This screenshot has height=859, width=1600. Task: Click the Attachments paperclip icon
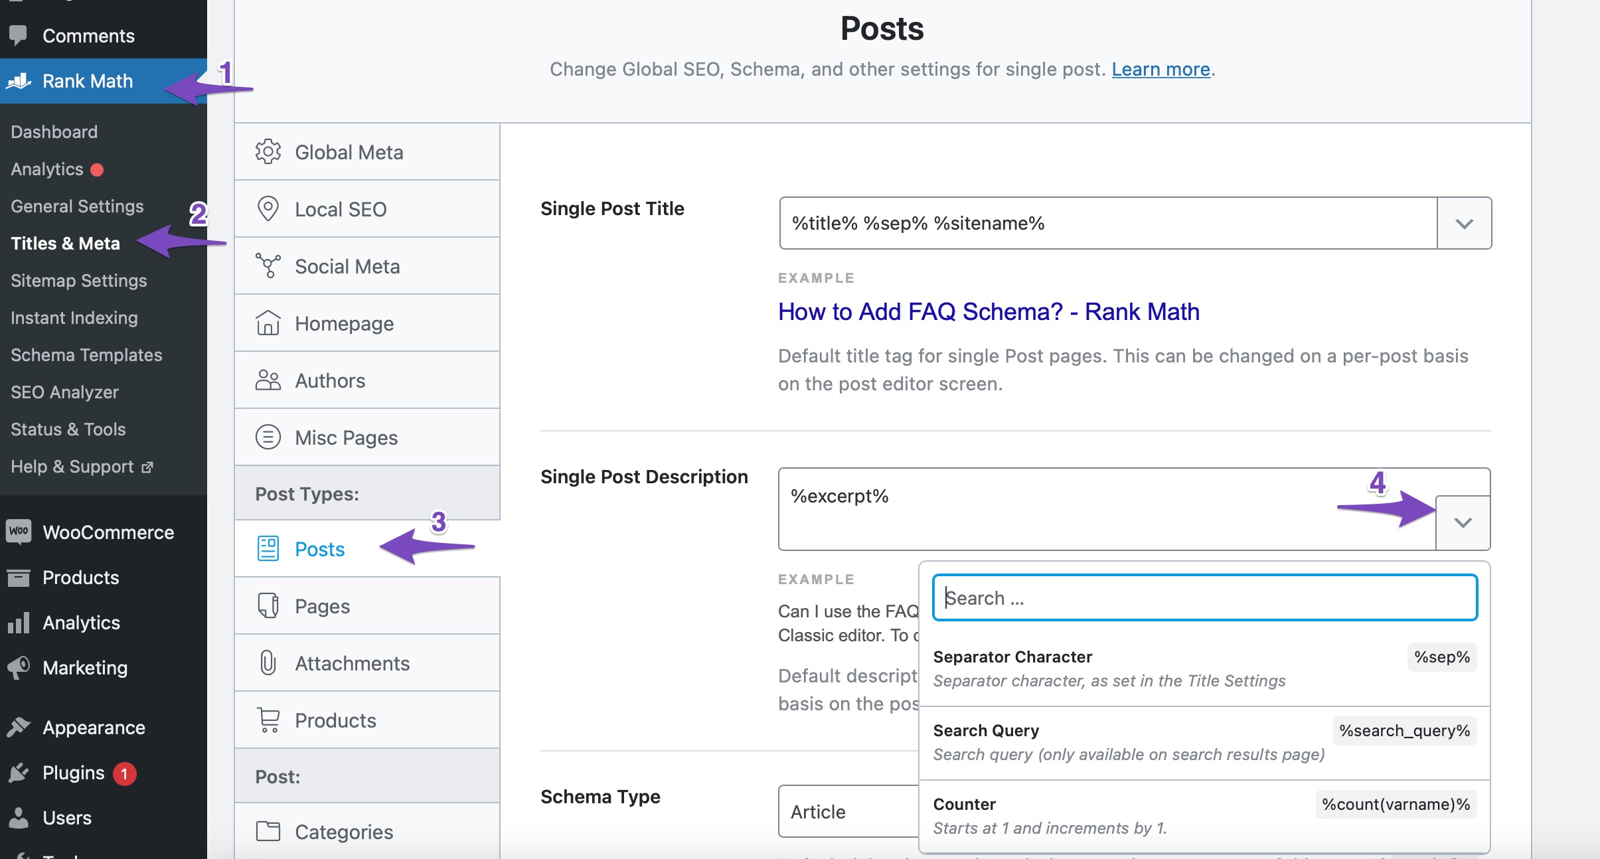(x=268, y=663)
